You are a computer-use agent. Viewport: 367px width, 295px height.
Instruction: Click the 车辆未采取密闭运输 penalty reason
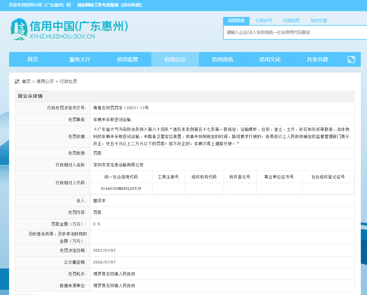pos(112,120)
